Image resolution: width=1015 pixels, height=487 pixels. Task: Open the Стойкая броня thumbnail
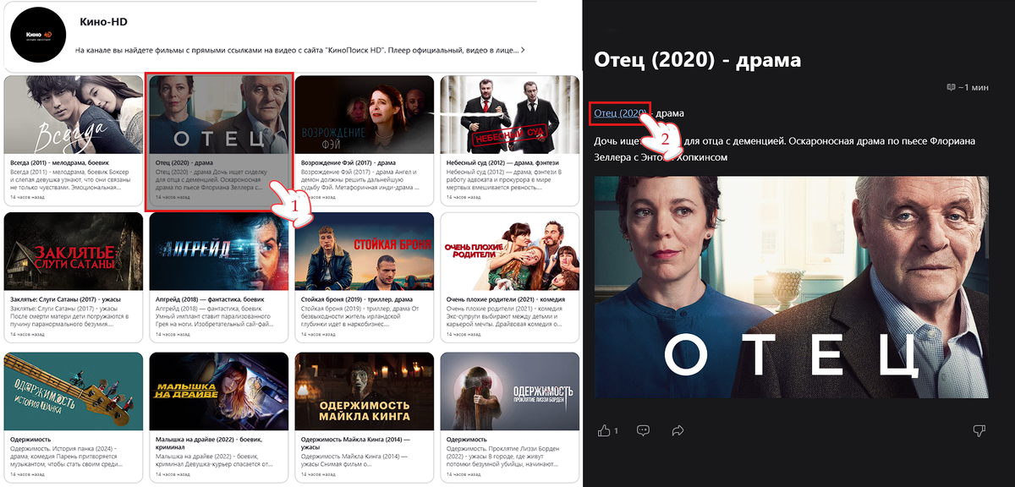tap(365, 251)
